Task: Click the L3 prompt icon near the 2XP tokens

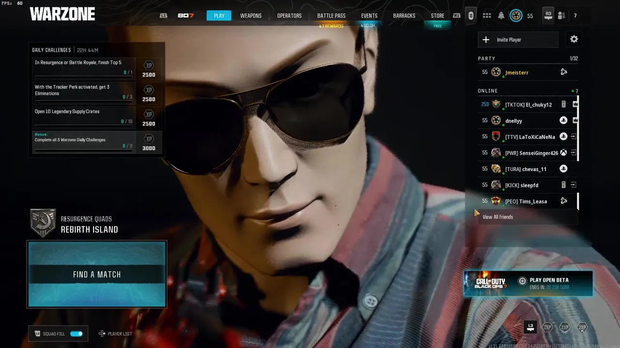Action: [530, 327]
